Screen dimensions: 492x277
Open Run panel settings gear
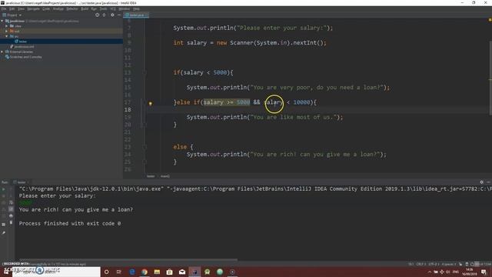[x=482, y=182]
